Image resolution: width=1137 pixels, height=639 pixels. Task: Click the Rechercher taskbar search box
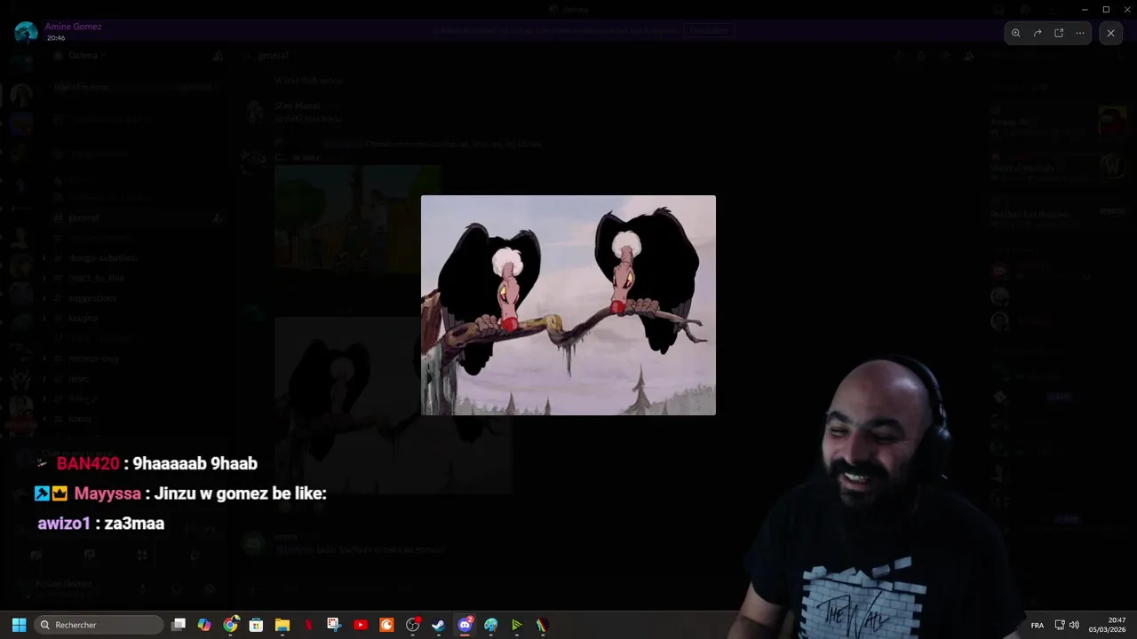(99, 625)
